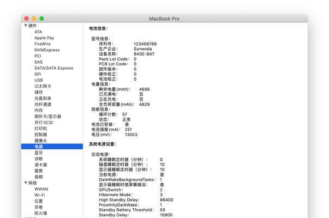Click Standby Delay value 10800

(166, 215)
